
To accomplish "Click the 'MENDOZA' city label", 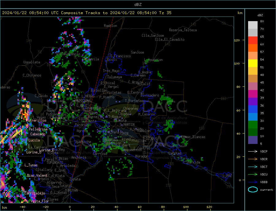I will pyautogui.click(x=82, y=100).
